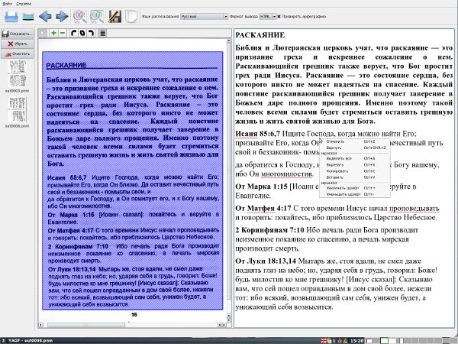The height and width of the screenshot is (344, 458).
Task: Open recognition language dropdown showing Русский
Action: (x=204, y=16)
